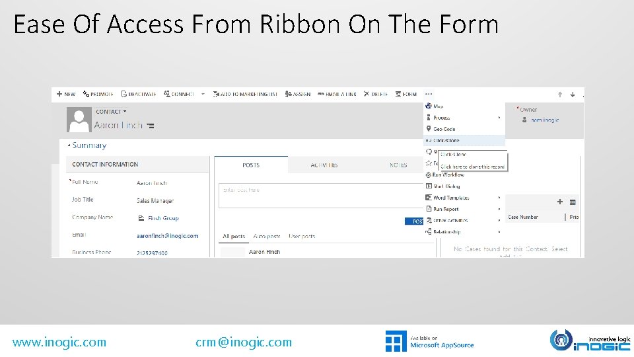Viewport: 634px width, 357px height.
Task: Click the Connect ribbon button
Action: [x=179, y=94]
